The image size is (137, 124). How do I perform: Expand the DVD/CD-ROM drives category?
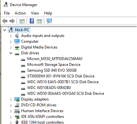(11, 105)
